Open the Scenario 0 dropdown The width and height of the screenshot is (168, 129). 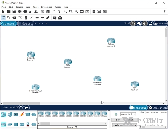click(x=128, y=114)
